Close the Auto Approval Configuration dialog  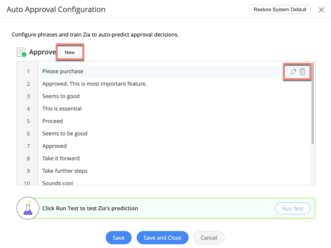[321, 10]
